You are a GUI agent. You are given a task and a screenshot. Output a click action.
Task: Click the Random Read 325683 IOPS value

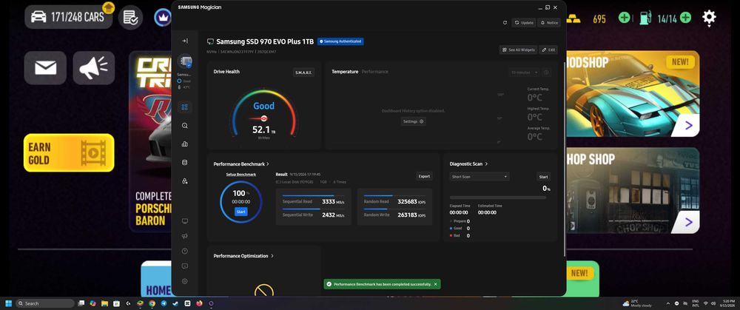click(x=411, y=201)
